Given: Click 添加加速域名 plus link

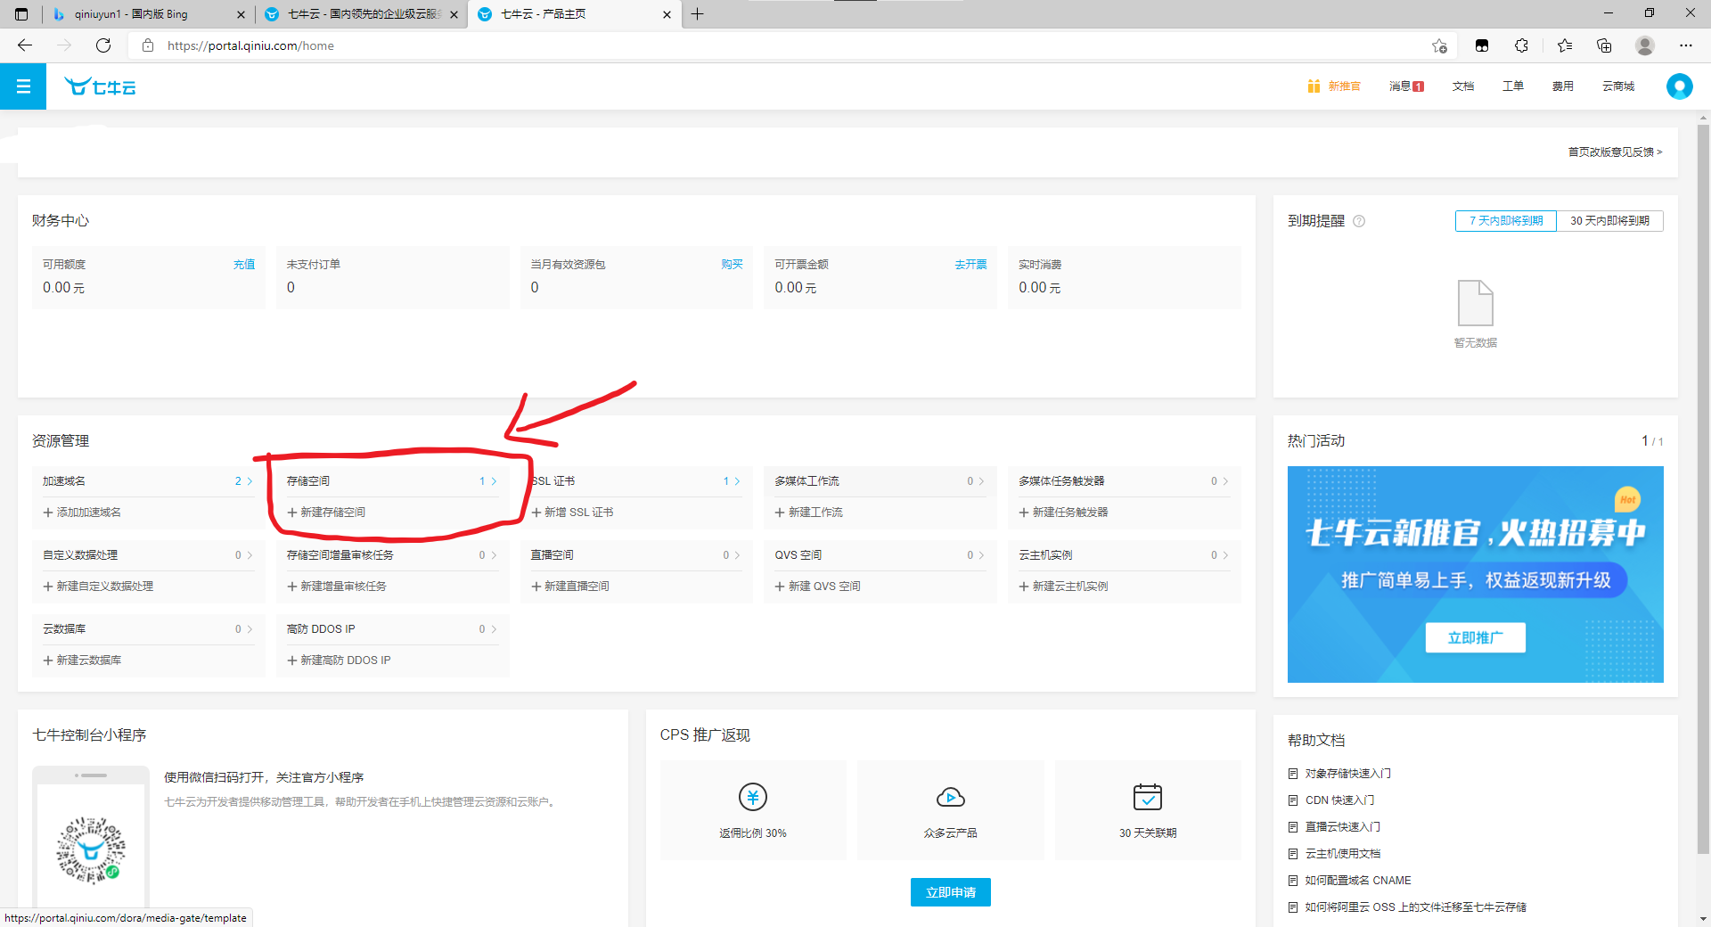Looking at the screenshot, I should coord(82,513).
